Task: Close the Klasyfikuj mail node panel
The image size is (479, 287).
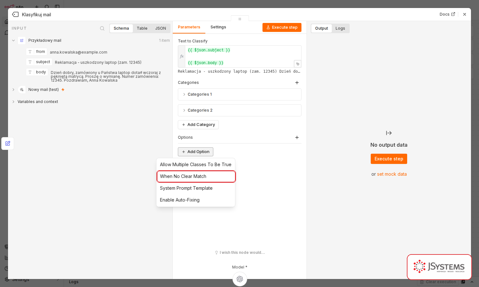Action: click(x=465, y=14)
